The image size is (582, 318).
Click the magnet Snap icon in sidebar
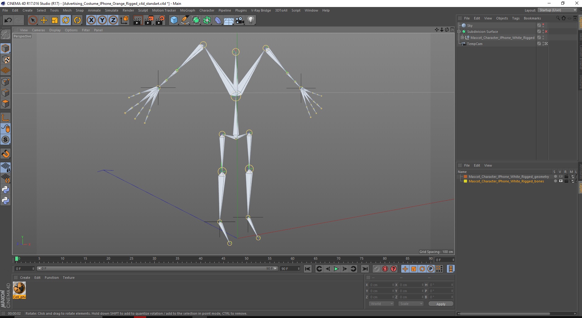pyautogui.click(x=5, y=154)
